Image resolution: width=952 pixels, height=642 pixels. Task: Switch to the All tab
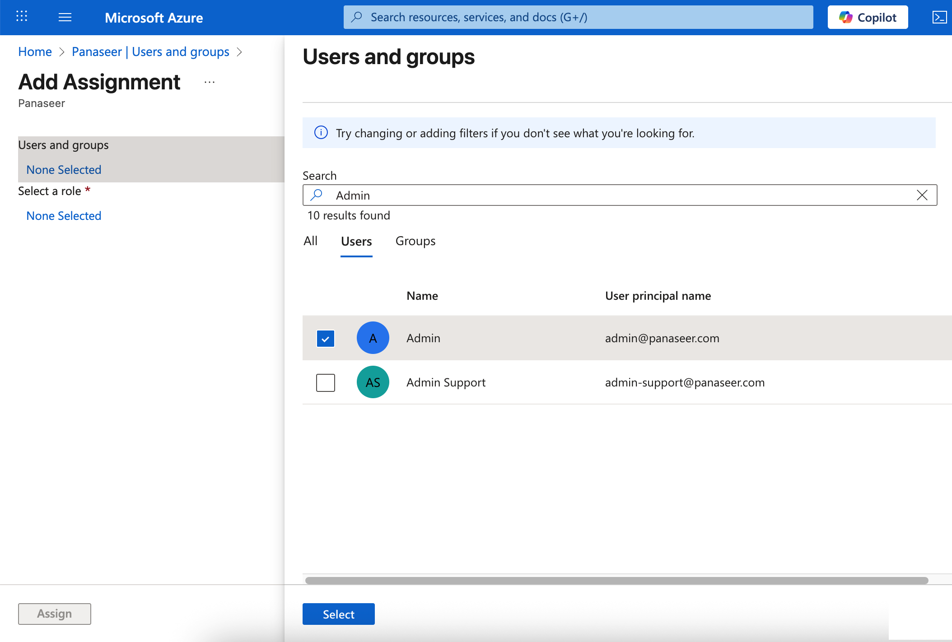point(310,241)
